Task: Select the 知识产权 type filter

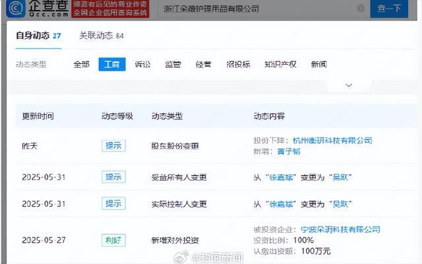Action: click(x=280, y=65)
